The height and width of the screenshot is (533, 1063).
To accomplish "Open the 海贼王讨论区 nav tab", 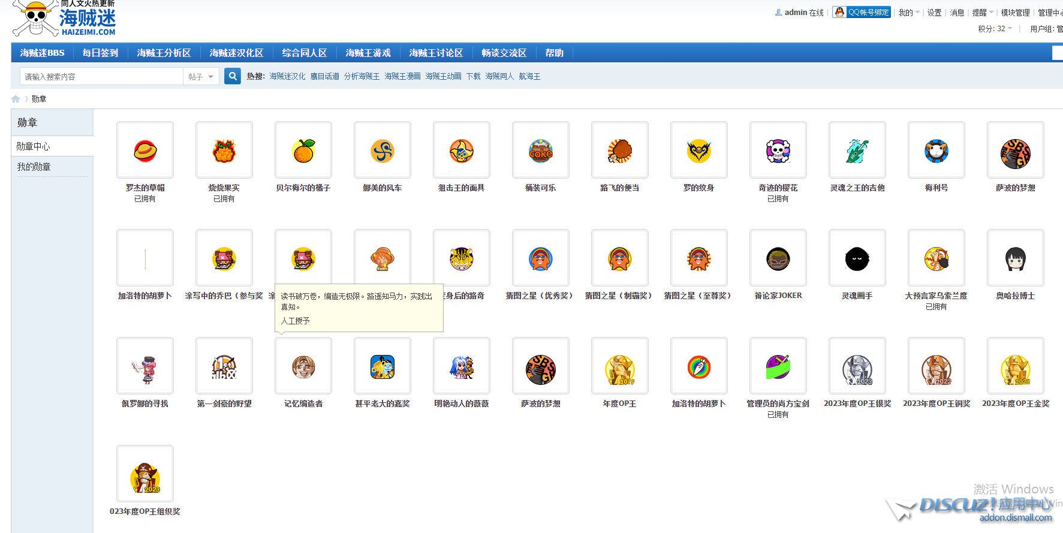I will click(x=436, y=53).
